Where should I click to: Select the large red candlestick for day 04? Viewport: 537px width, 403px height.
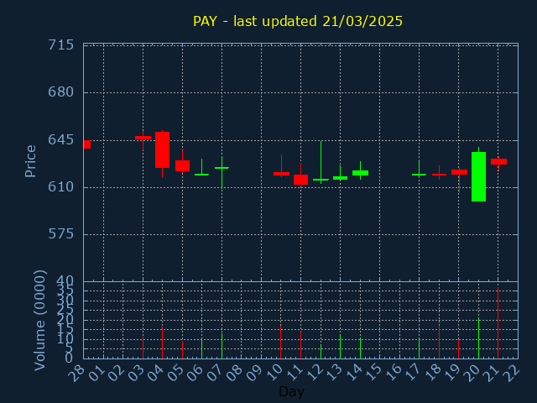pos(162,149)
